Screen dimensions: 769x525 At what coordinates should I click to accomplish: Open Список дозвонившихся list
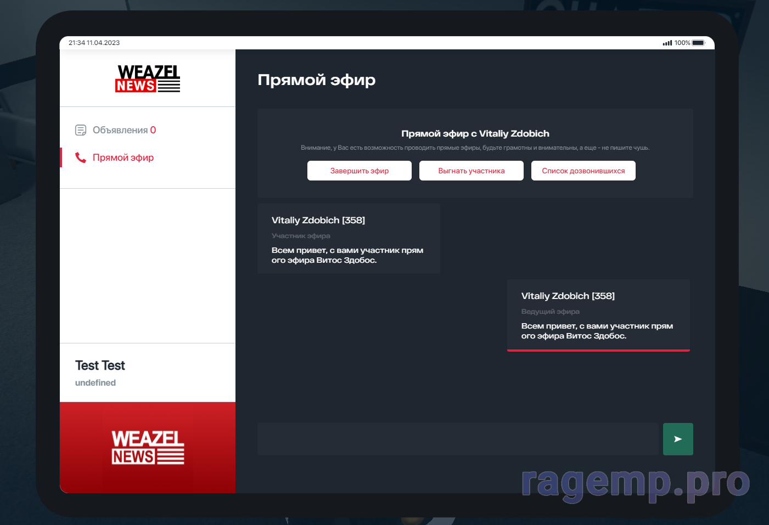tap(583, 171)
